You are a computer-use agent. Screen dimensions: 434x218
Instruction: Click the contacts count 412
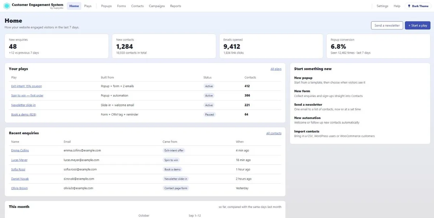click(247, 86)
